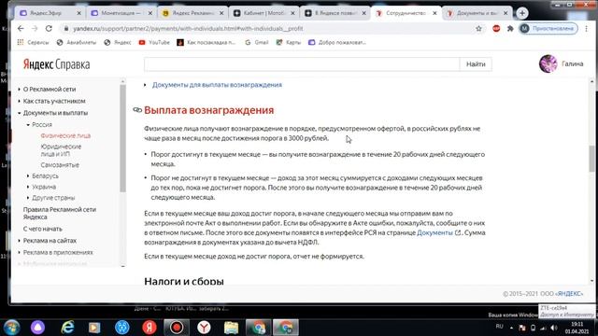Image resolution: width=598 pixels, height=336 pixels.
Task: Expand the Другие страны tree node
Action: pyautogui.click(x=28, y=198)
